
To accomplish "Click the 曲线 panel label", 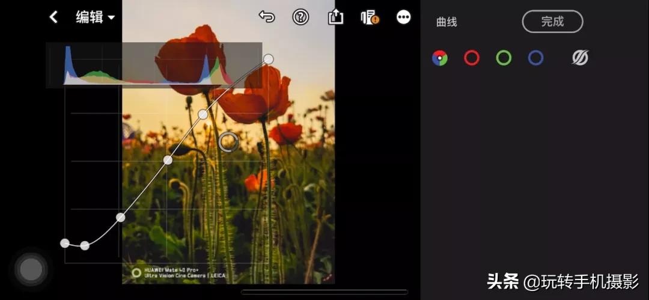I will (x=446, y=22).
